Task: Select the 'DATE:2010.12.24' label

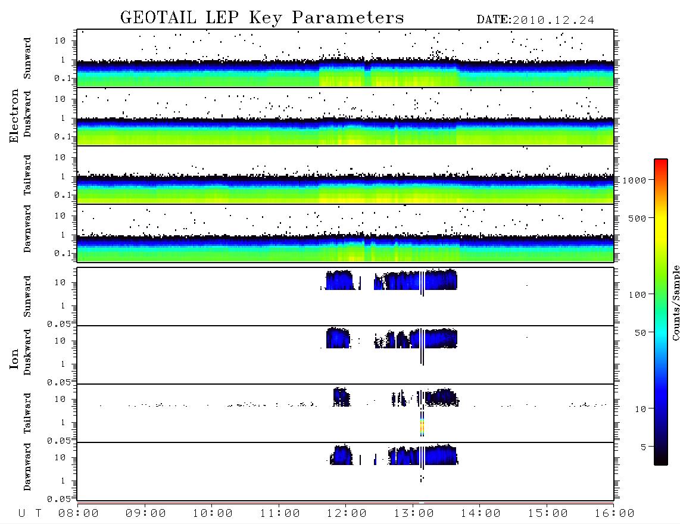Action: (535, 20)
